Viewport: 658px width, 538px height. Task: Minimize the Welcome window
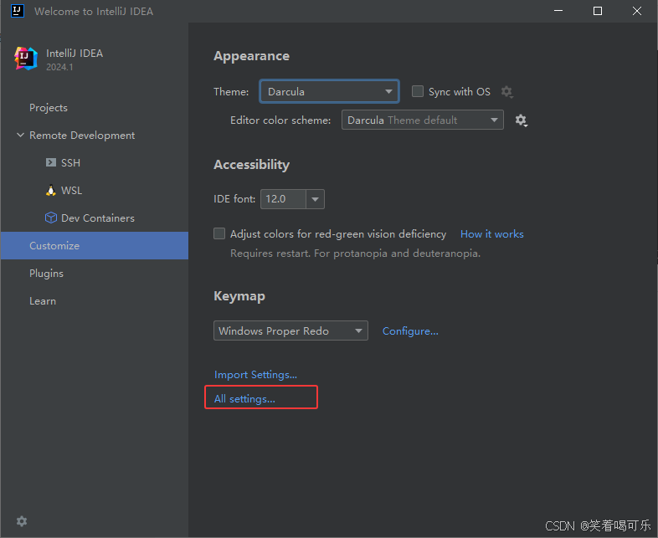coord(558,11)
